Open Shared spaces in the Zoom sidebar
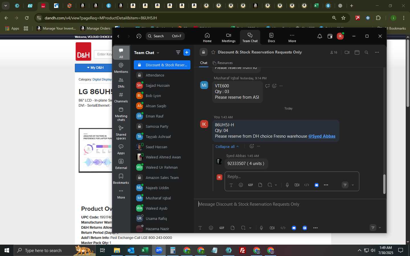This screenshot has width=410, height=256. tap(121, 133)
